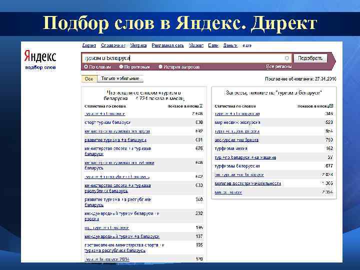Click the 340 impressions value
Screen dimensions: 360x270
click(x=199, y=199)
